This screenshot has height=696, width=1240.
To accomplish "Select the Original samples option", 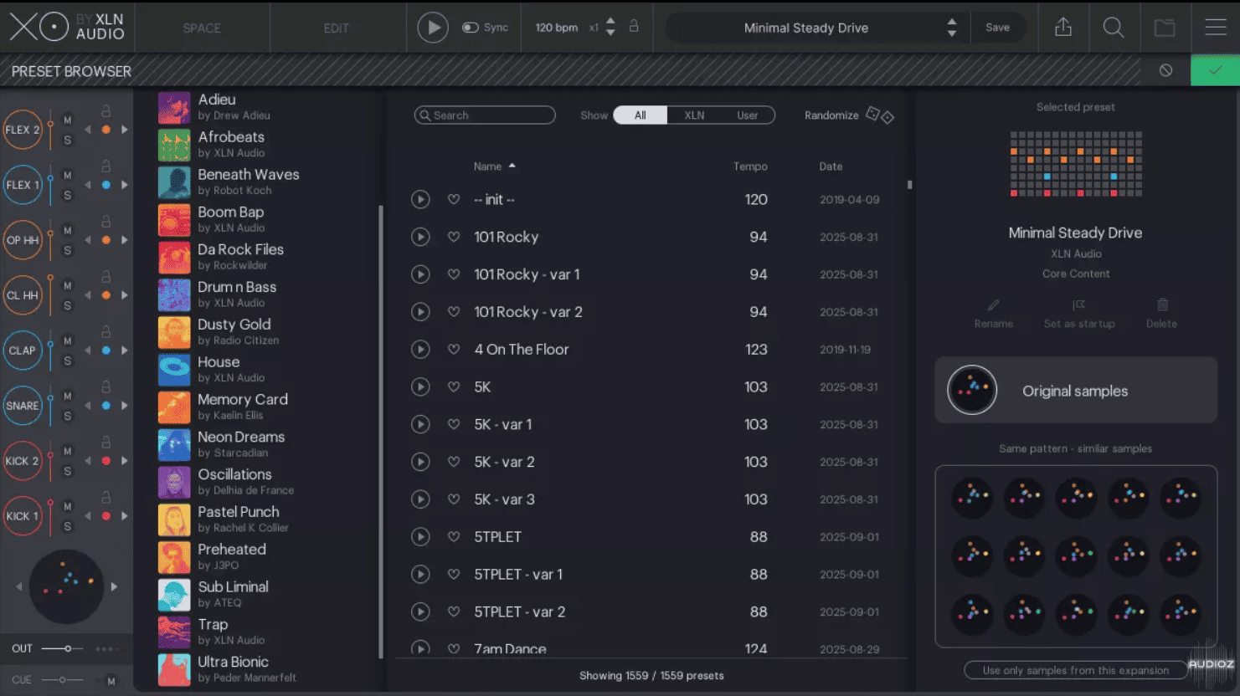I will 1076,391.
